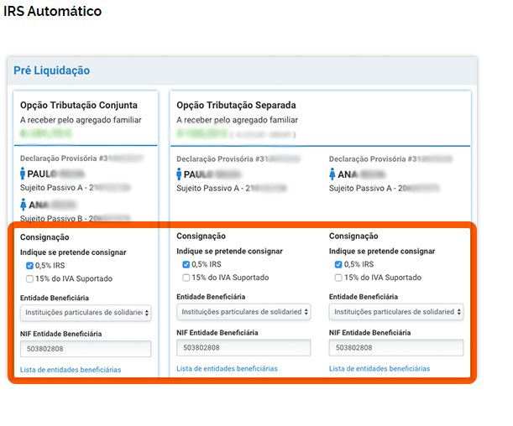
Task: Click PAULO's person icon under separate taxation
Action: [x=180, y=174]
